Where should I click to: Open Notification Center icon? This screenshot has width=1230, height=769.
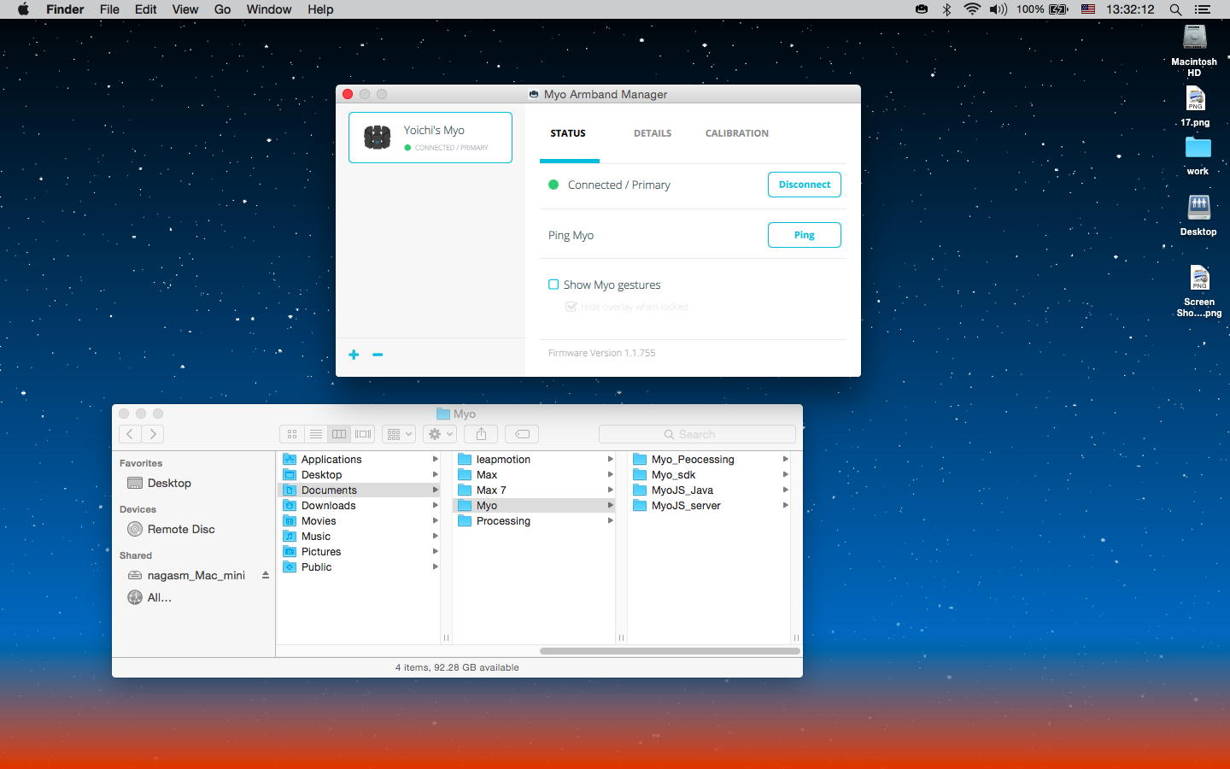pyautogui.click(x=1203, y=9)
